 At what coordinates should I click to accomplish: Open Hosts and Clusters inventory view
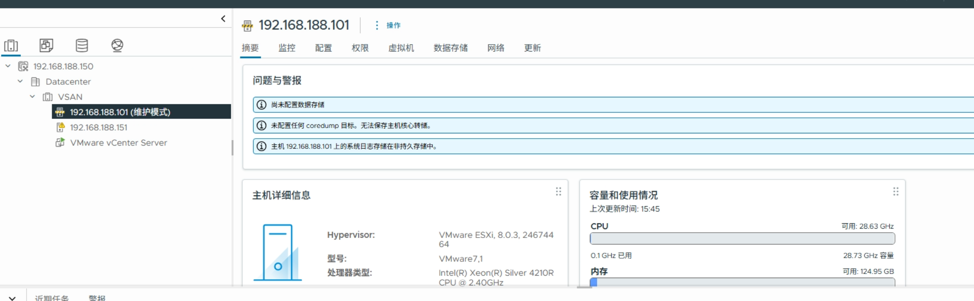[11, 45]
